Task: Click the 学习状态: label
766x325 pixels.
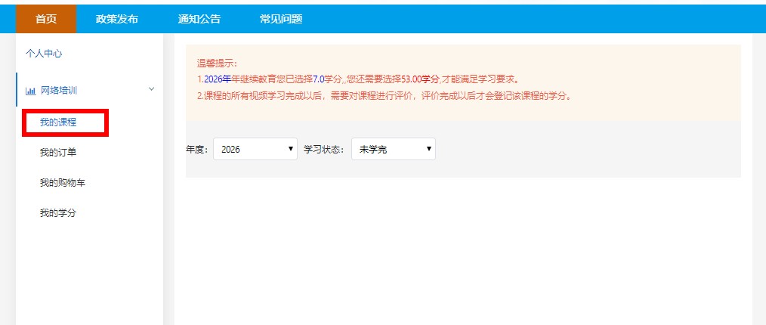Action: click(x=325, y=150)
